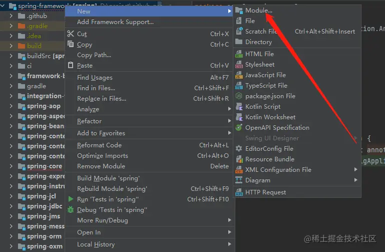385x252 pixels.
Task: Click the green Run triangle icon
Action: (x=71, y=199)
